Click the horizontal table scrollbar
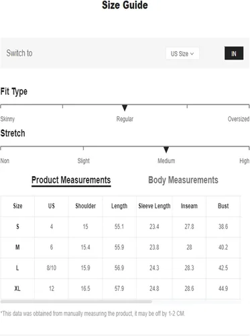250x336 pixels. (x=76, y=302)
